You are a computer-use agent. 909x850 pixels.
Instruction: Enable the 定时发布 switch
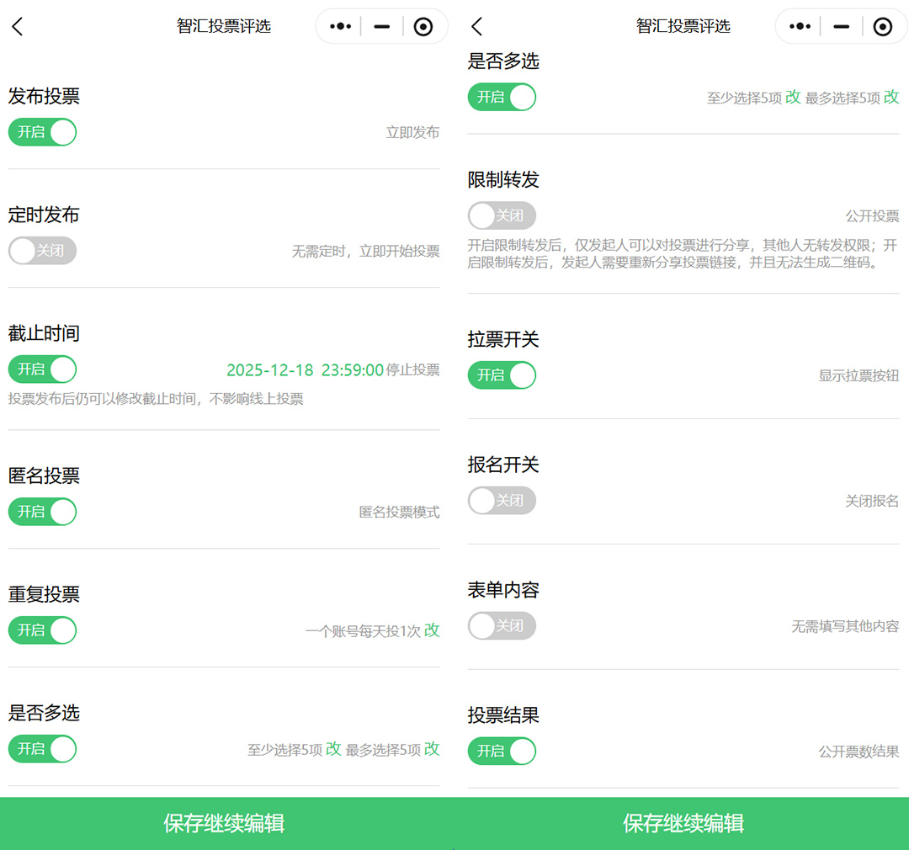(x=43, y=251)
